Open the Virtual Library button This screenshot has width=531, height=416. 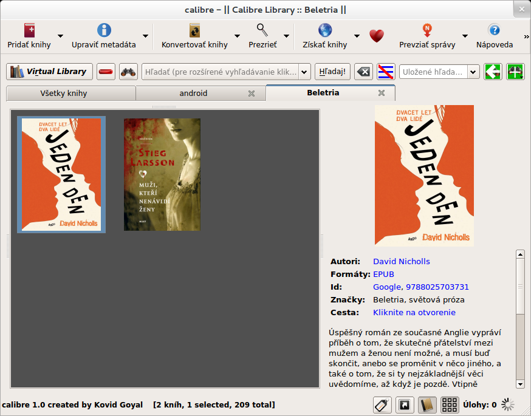pyautogui.click(x=49, y=72)
